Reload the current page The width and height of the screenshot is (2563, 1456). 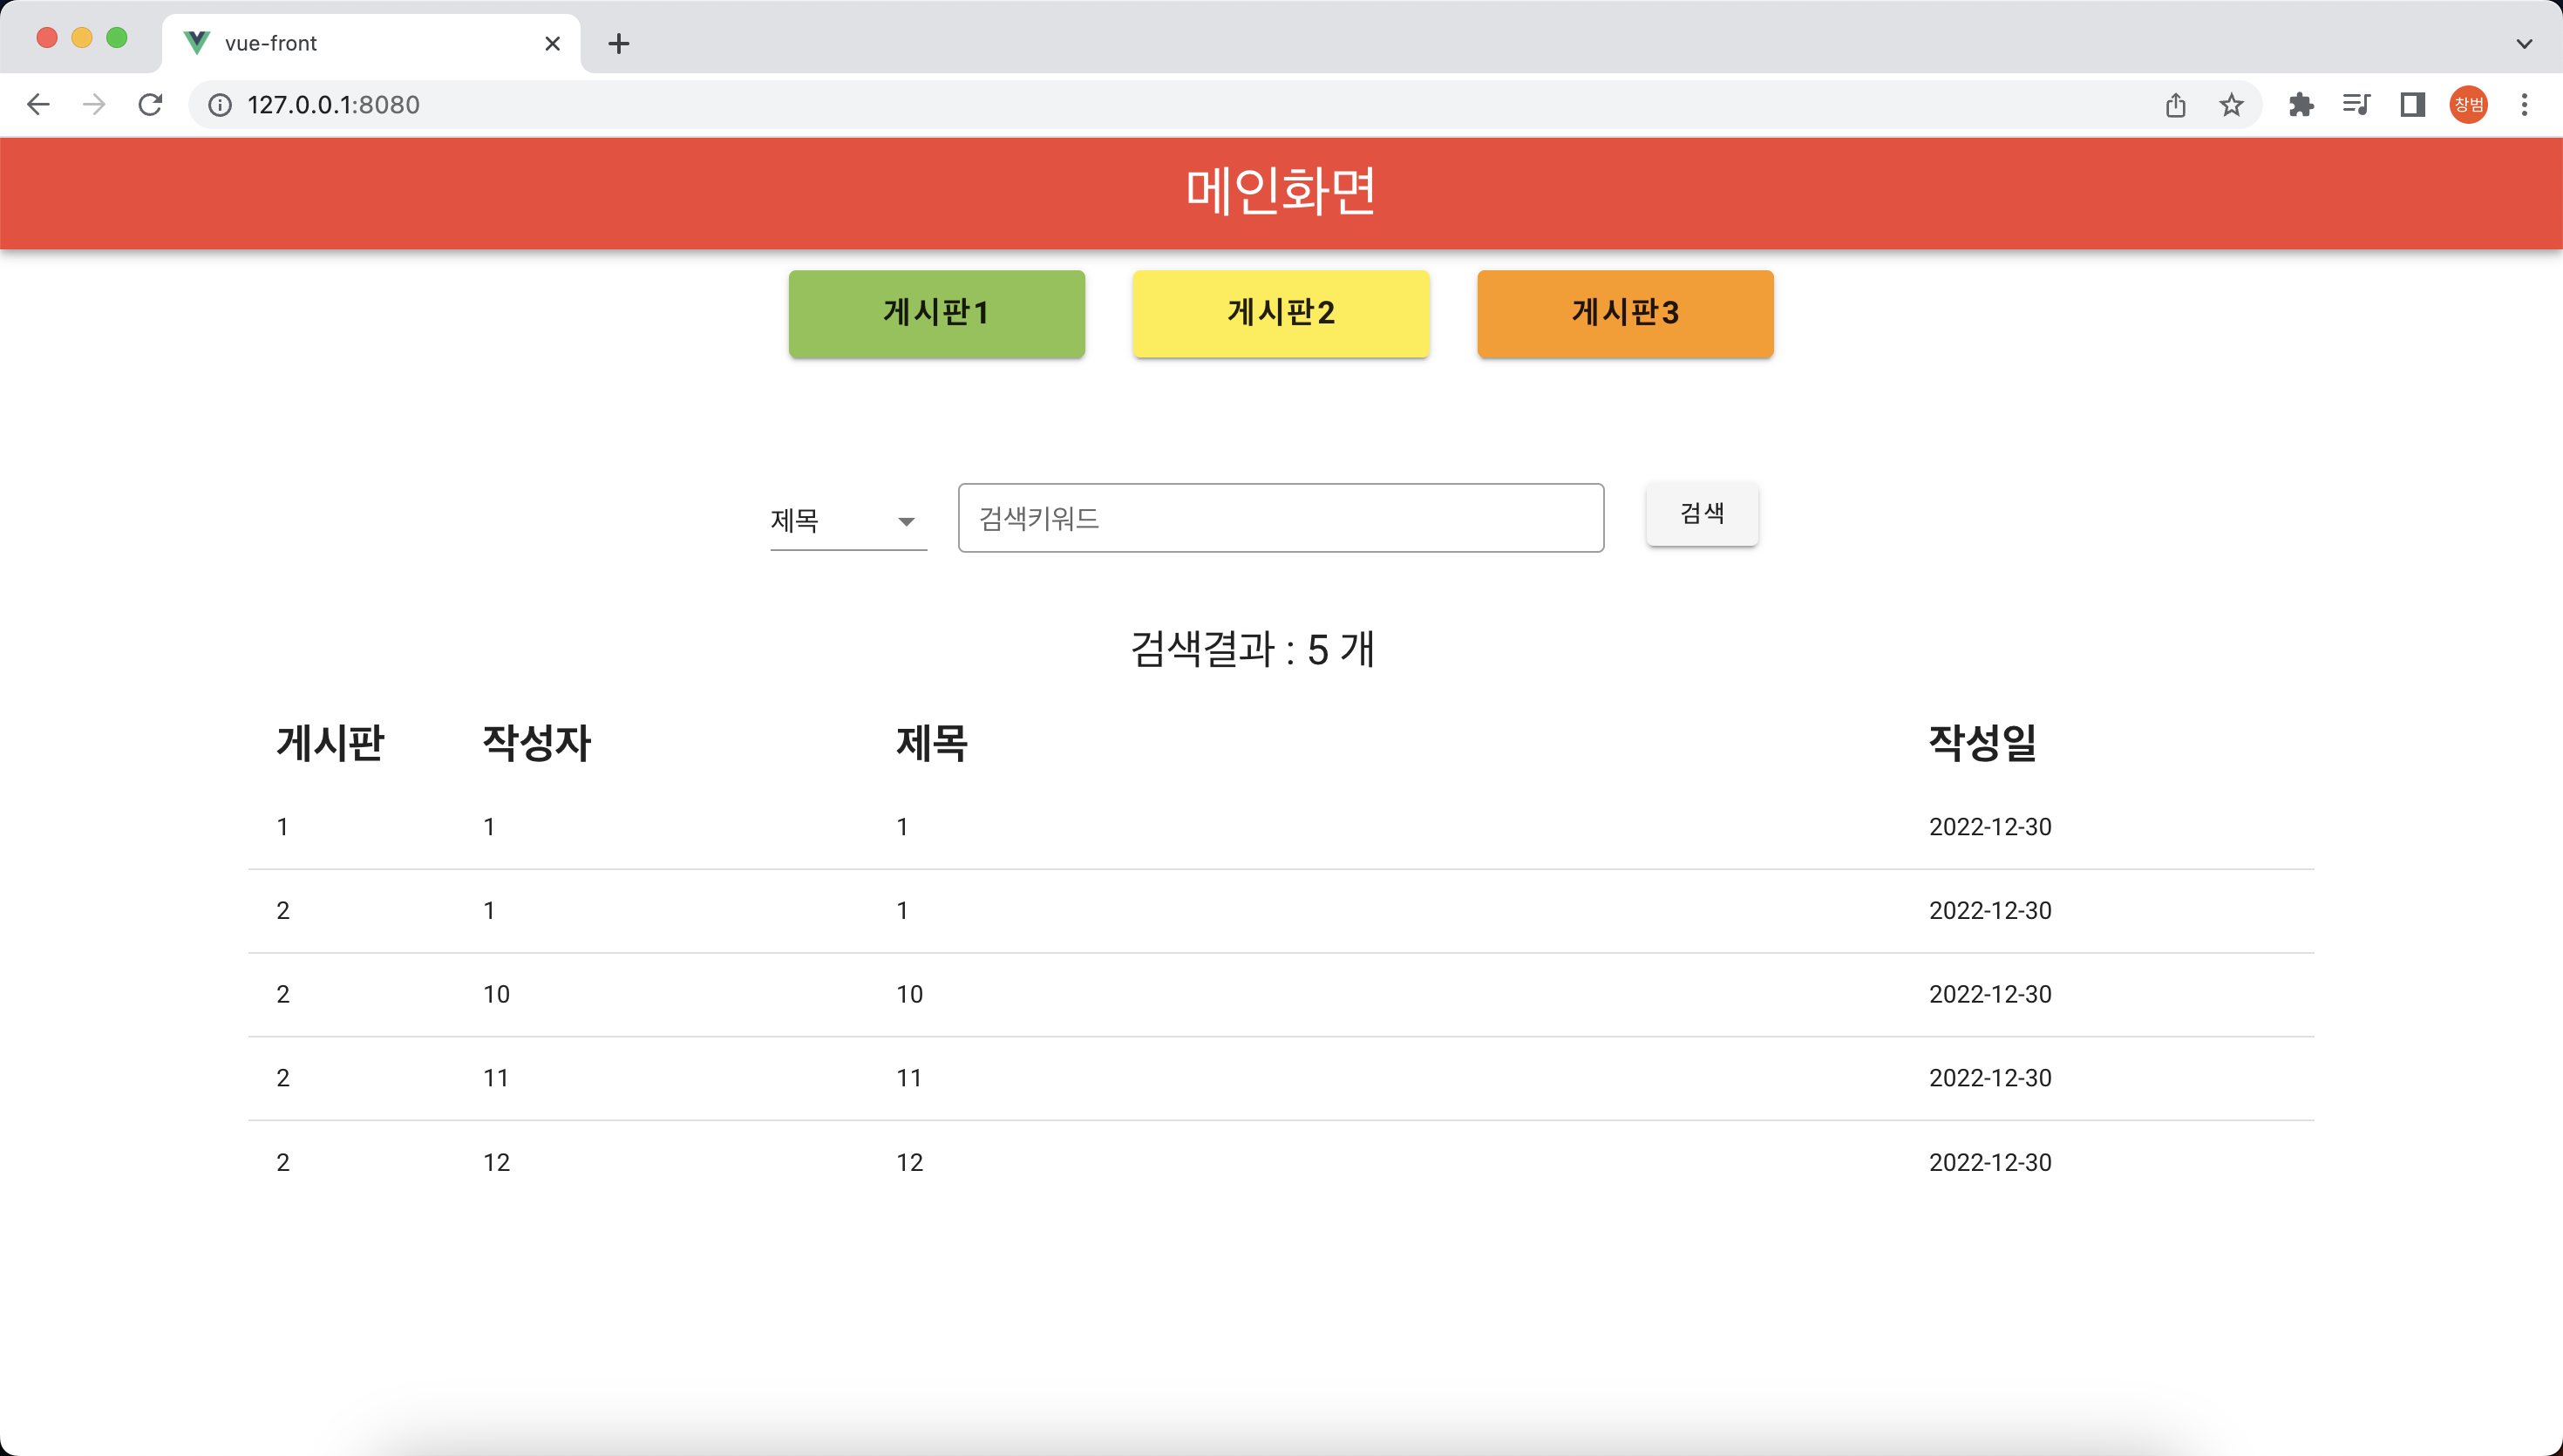(150, 105)
